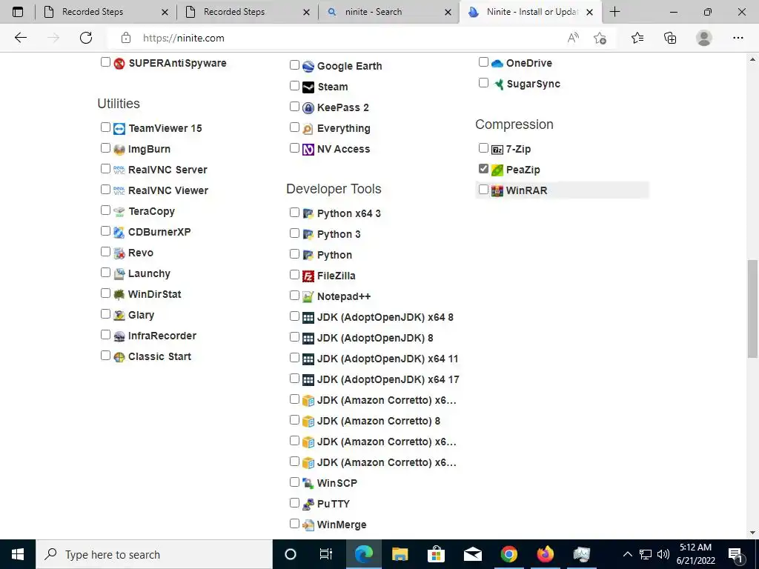
Task: Open a new browser tab
Action: pyautogui.click(x=614, y=12)
